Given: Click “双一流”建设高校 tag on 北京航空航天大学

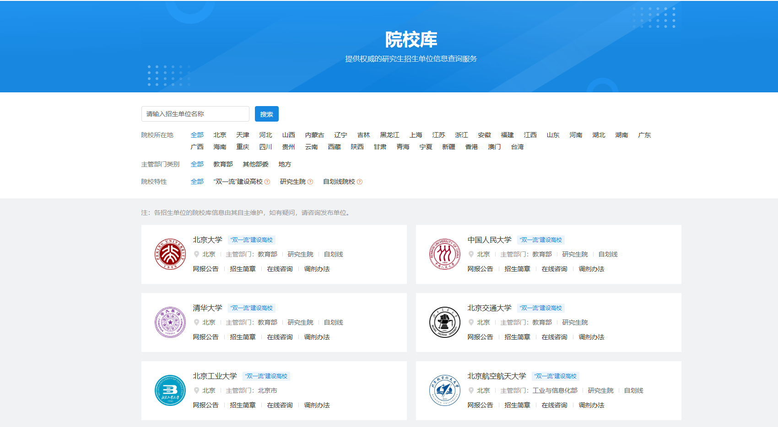Looking at the screenshot, I should [556, 376].
